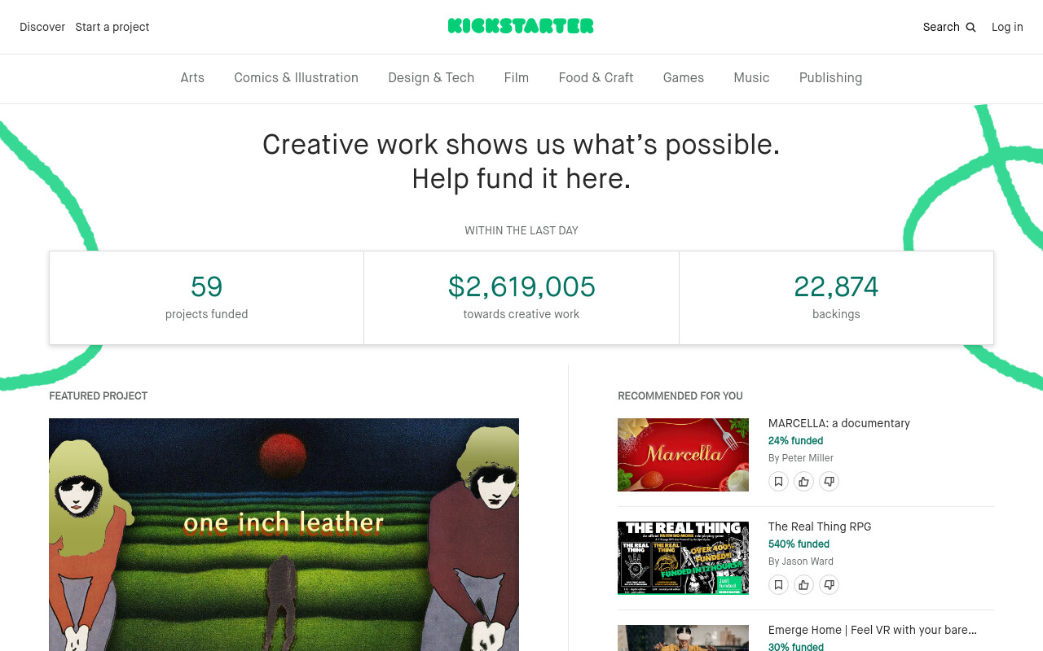Screen dimensions: 1043x651
Task: Open the Arts category
Action: [192, 77]
